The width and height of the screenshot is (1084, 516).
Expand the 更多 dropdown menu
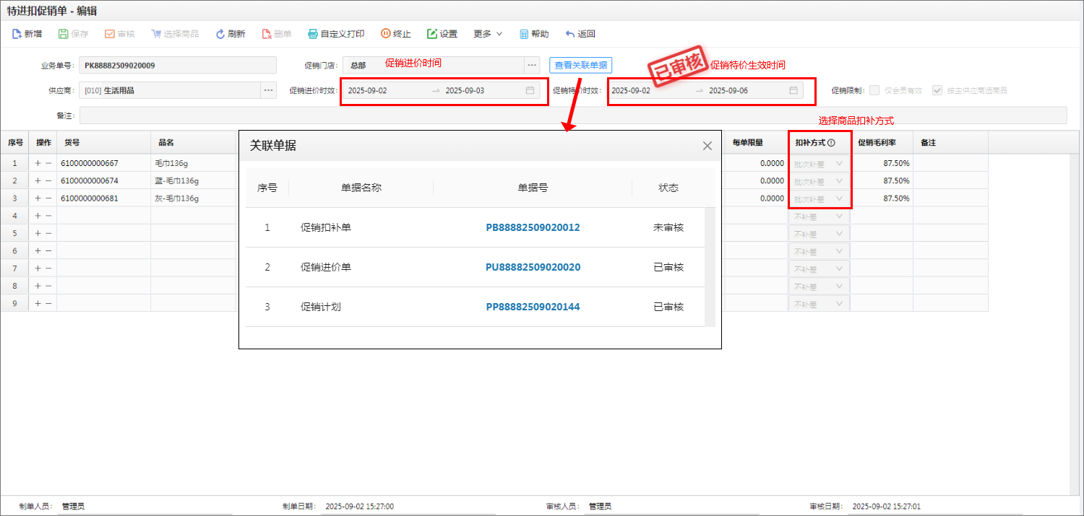[488, 34]
